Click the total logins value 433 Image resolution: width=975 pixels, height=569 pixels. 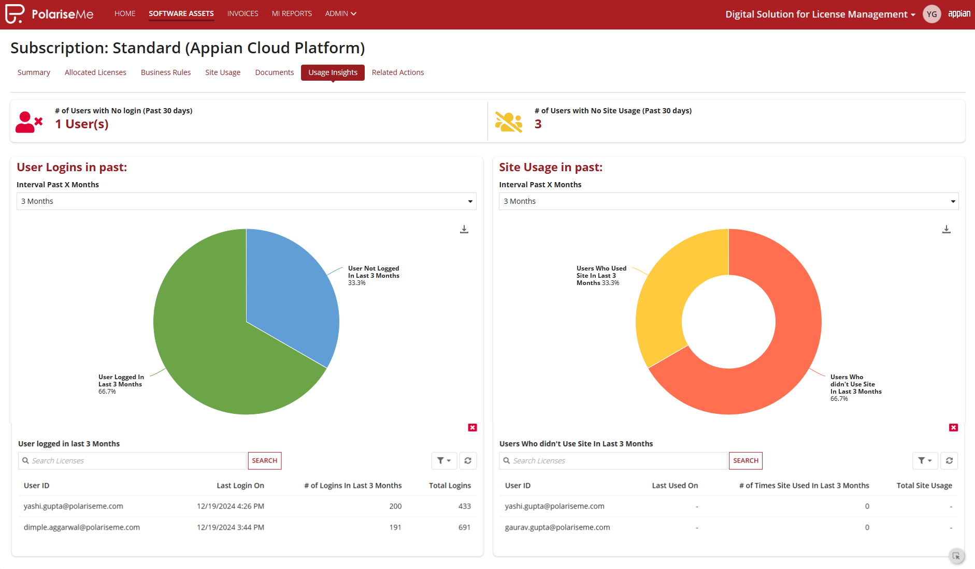(x=465, y=506)
